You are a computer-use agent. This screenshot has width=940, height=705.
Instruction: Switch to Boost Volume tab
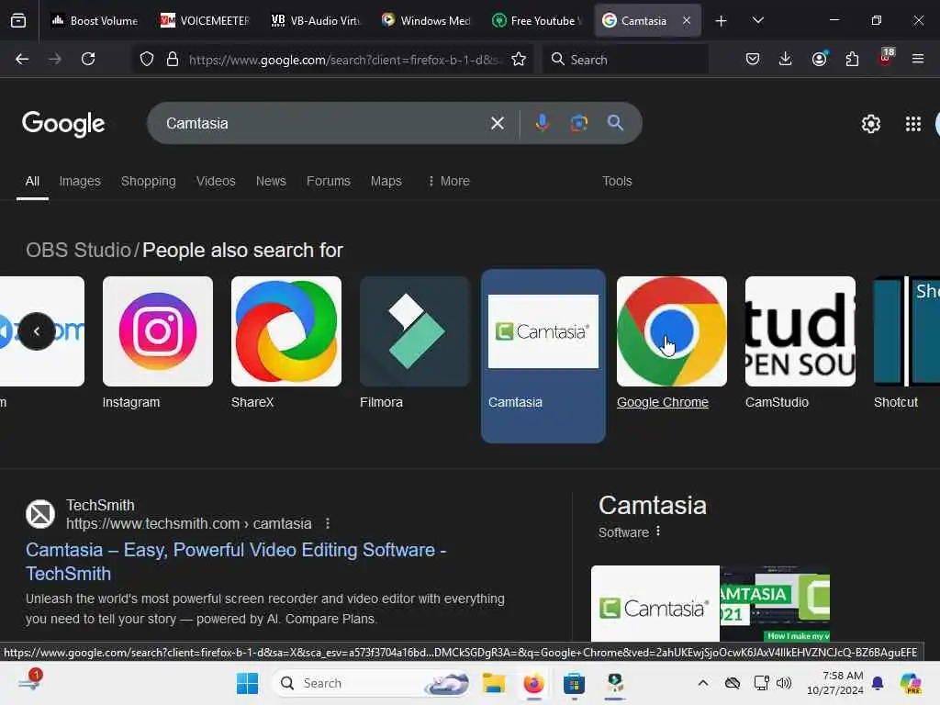95,20
